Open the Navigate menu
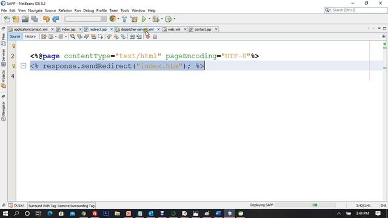This screenshot has width=388, height=218. coord(35,11)
